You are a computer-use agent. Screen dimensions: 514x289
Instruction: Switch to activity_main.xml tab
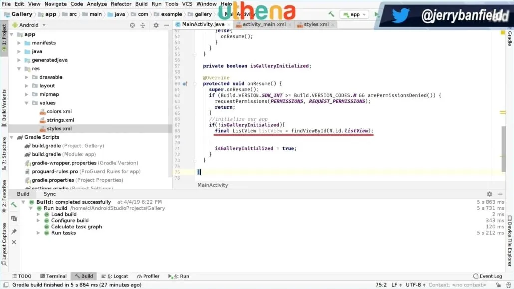click(263, 24)
